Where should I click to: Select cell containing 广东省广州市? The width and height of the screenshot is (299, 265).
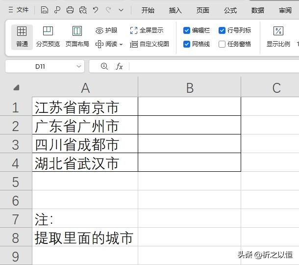click(x=85, y=125)
